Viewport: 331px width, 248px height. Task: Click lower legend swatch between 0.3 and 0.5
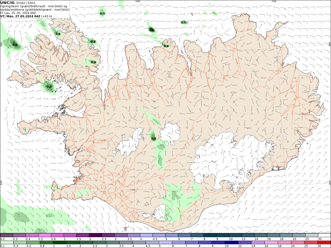[20, 243]
